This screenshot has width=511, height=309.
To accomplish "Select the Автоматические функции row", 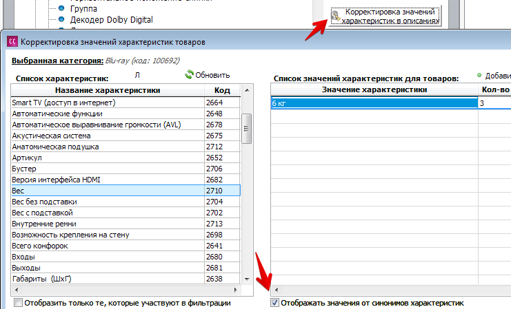I will (126, 114).
